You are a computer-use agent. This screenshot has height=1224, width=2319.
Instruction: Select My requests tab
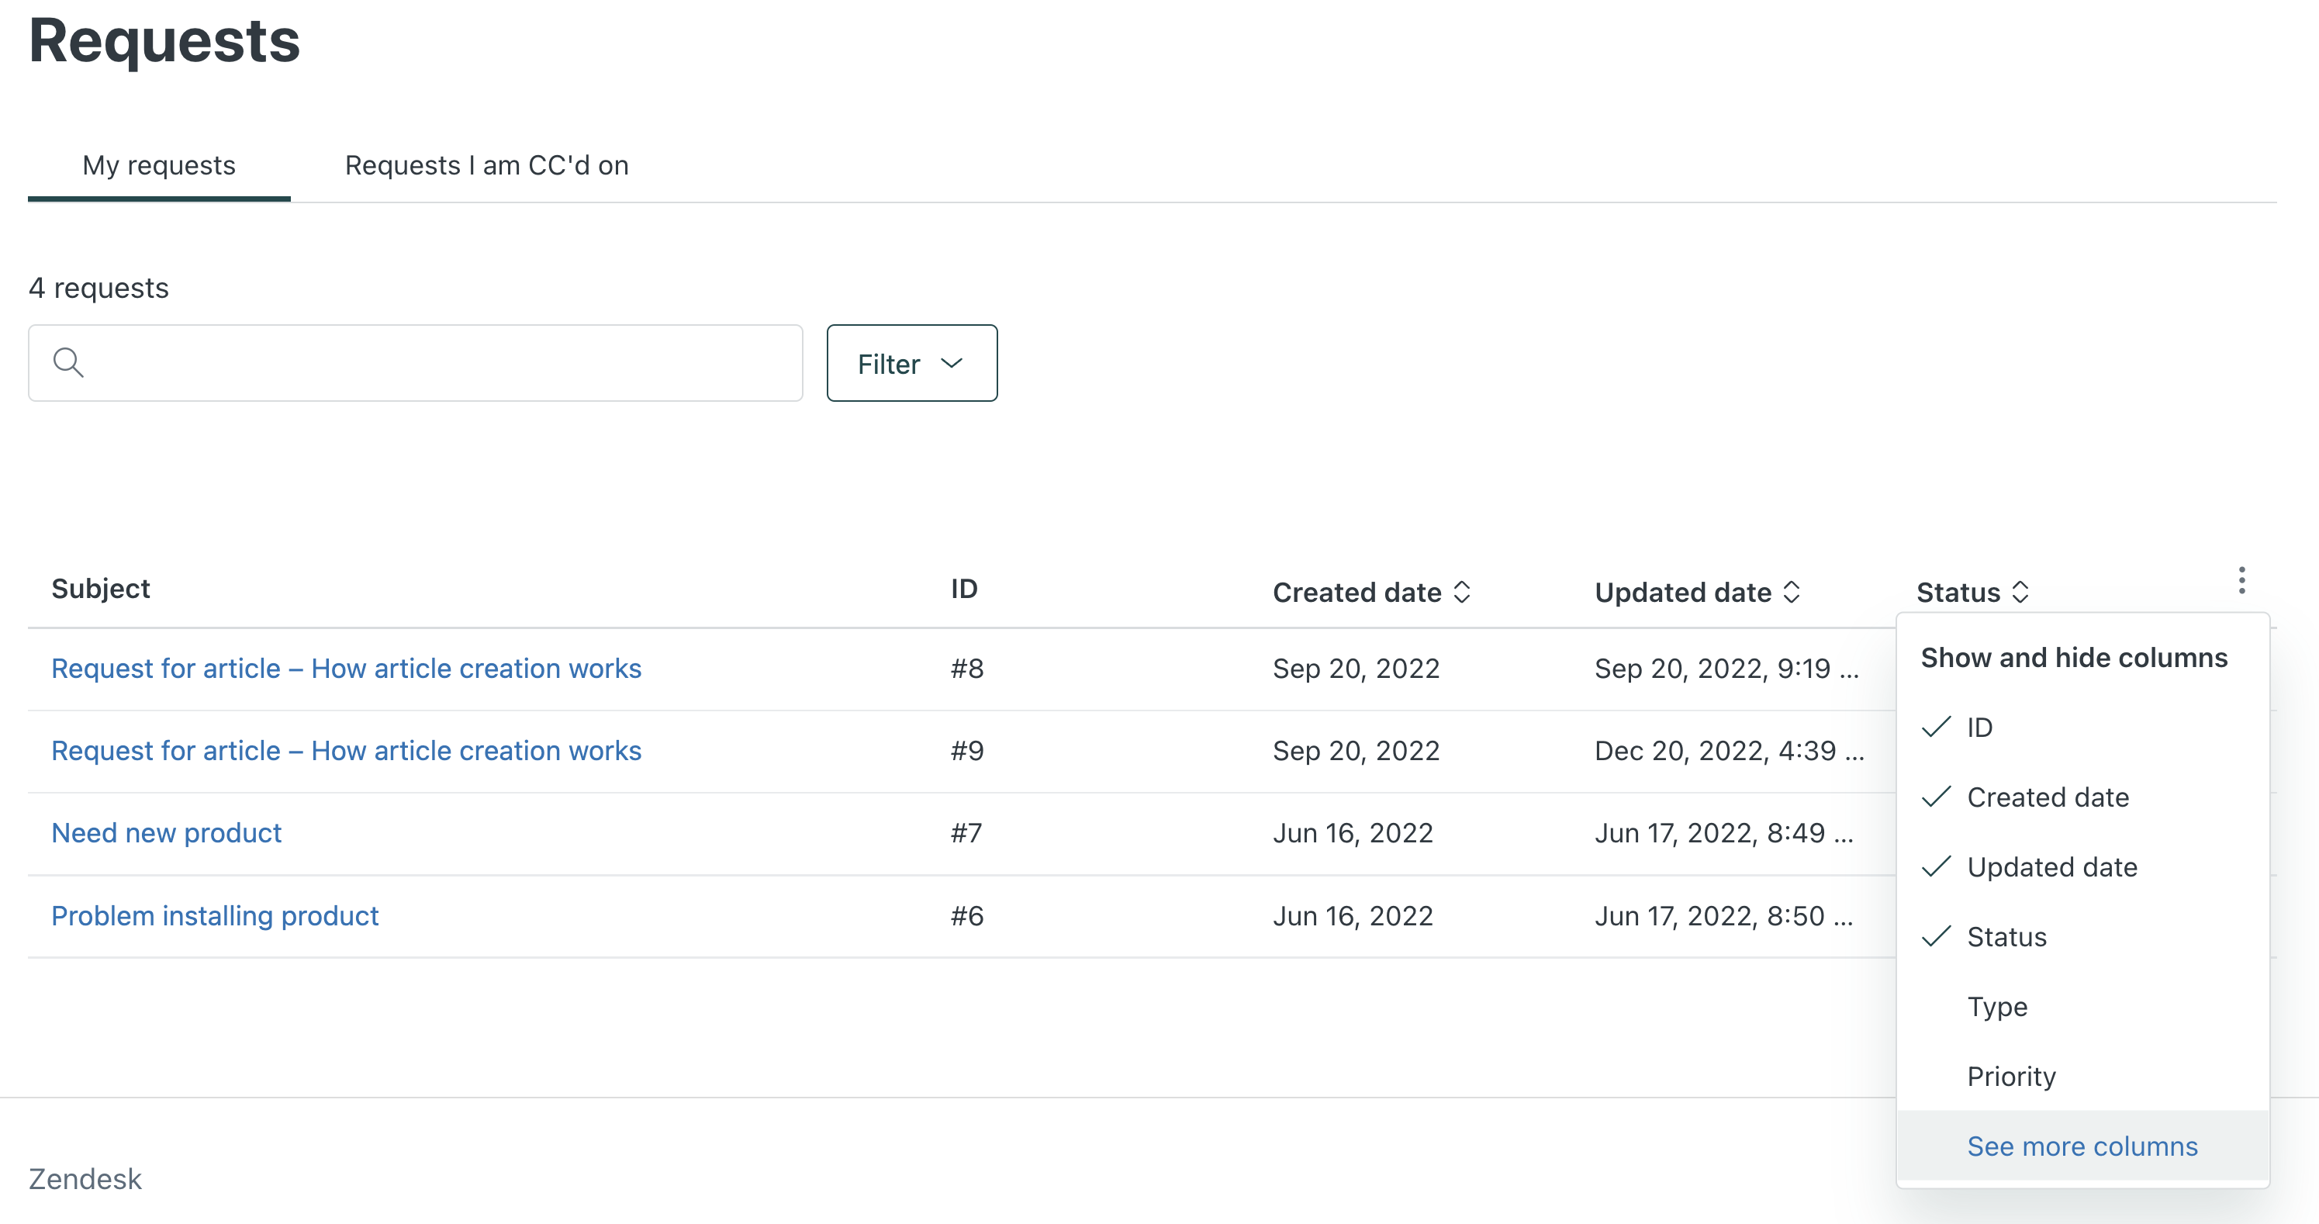pos(158,164)
